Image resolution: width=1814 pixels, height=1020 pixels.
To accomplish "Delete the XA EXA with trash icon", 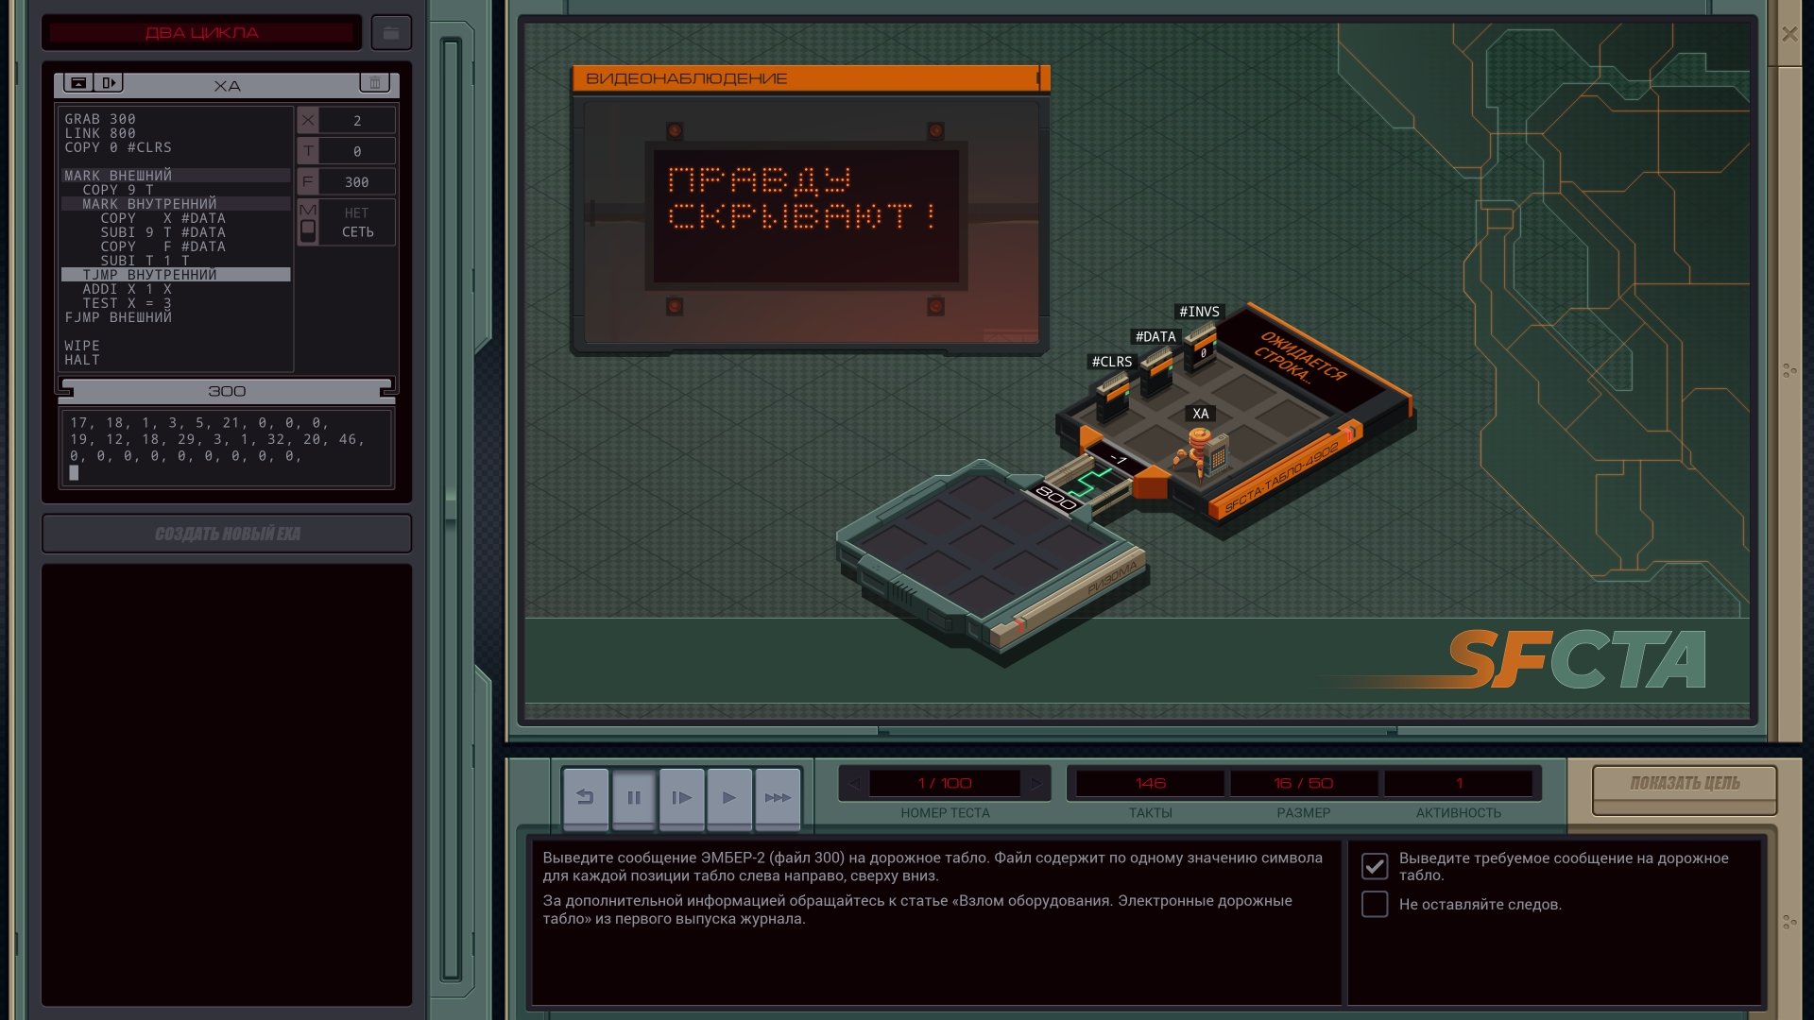I will point(375,83).
